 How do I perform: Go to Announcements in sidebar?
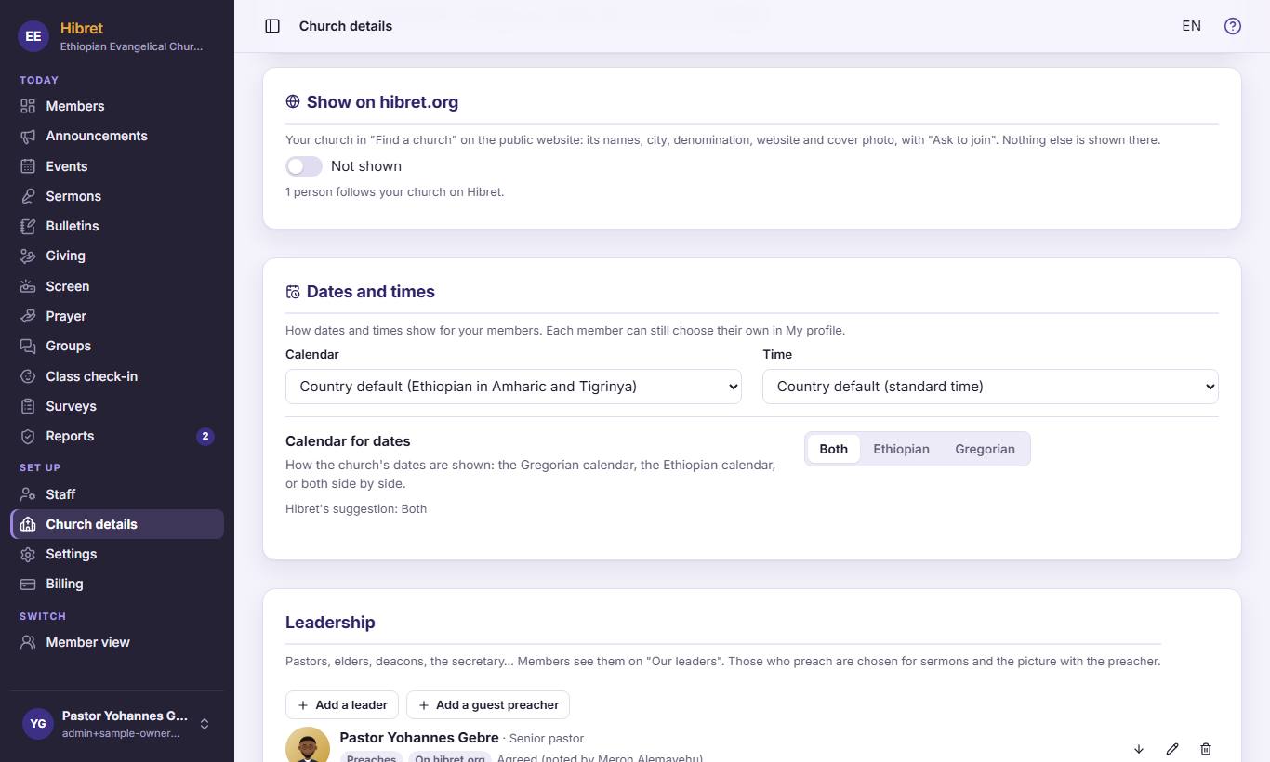tap(117, 136)
